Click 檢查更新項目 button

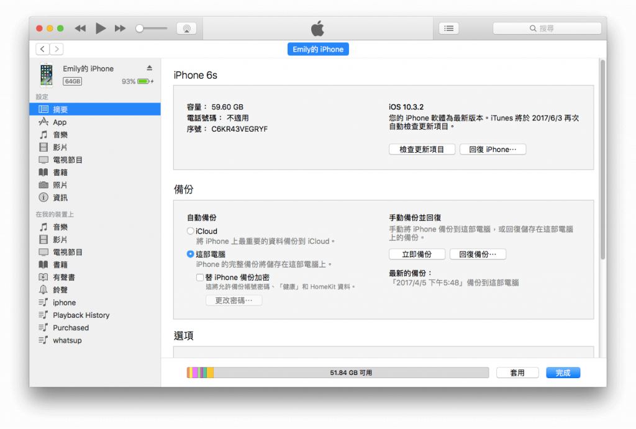tap(422, 149)
